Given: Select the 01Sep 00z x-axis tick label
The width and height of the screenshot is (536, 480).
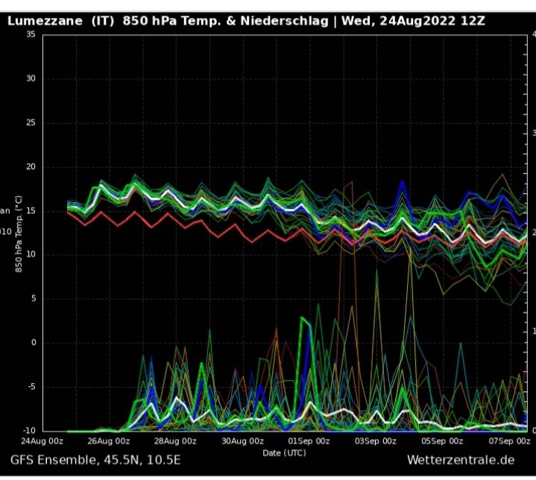Looking at the screenshot, I should tap(310, 441).
